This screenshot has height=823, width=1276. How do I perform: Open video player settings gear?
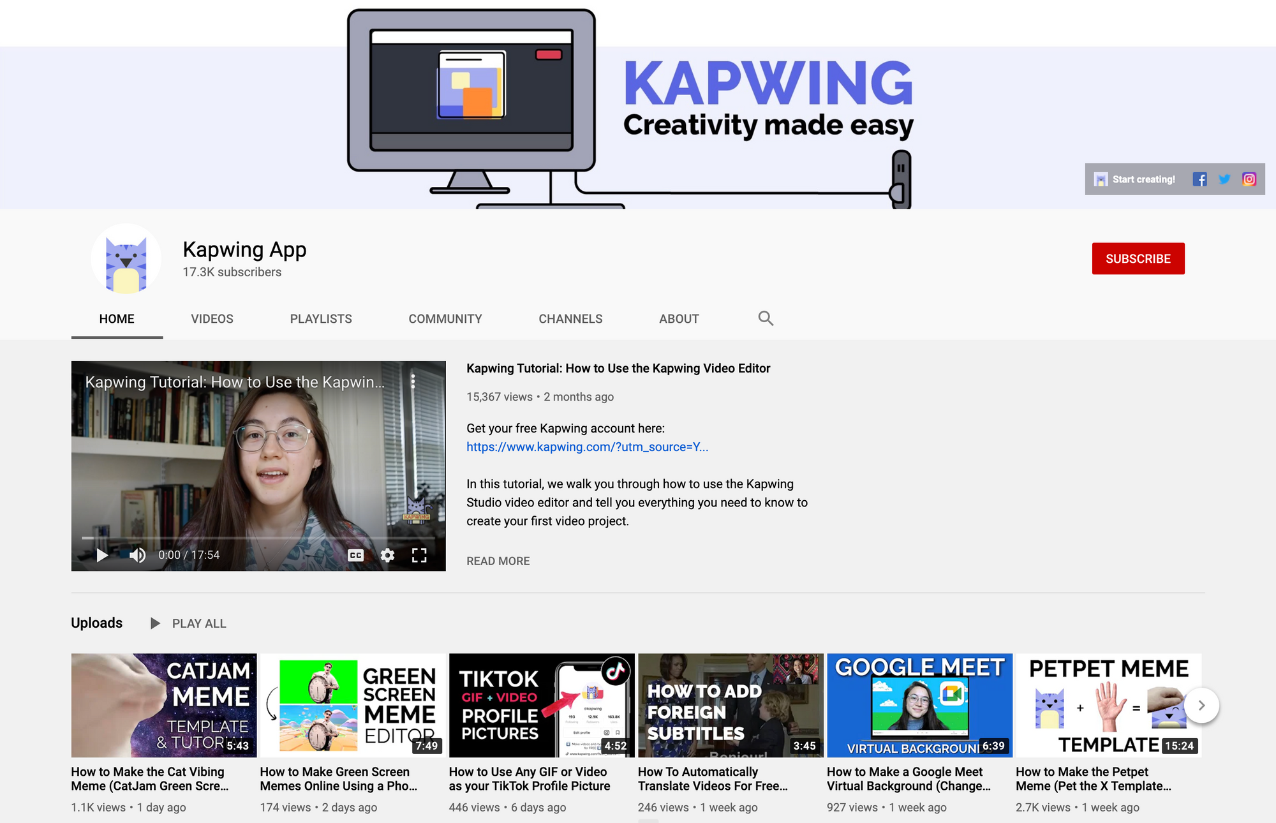tap(387, 555)
